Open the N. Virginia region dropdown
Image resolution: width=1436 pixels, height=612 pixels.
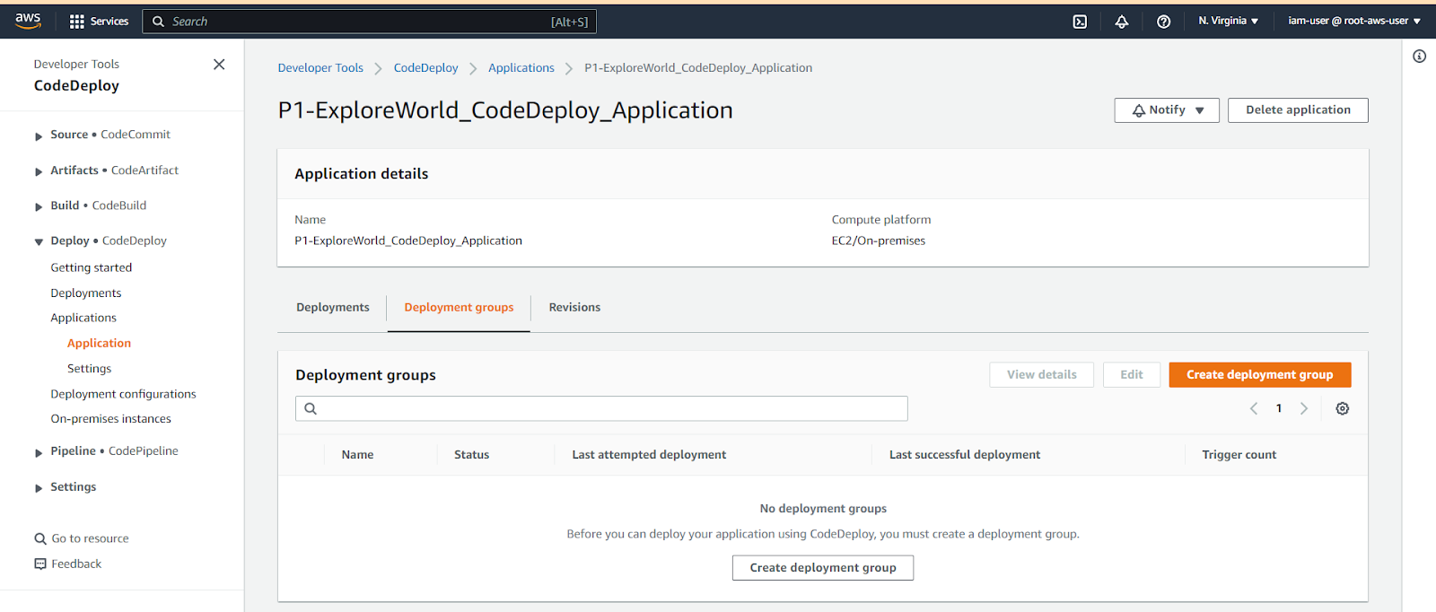(1228, 21)
